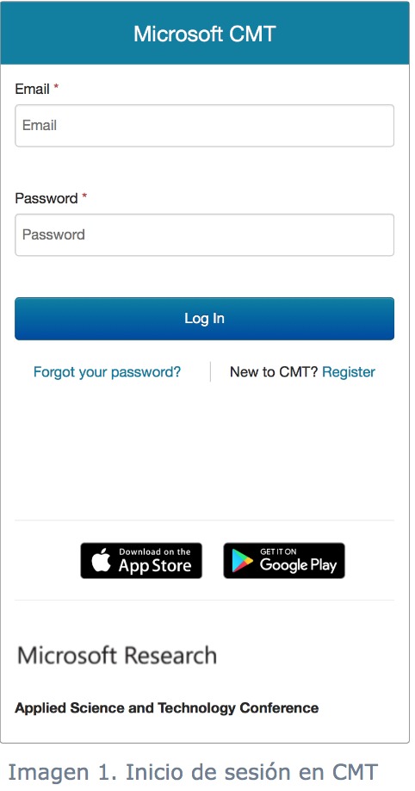Click the Google Play triangle logo
This screenshot has width=415, height=791.
coord(242,562)
